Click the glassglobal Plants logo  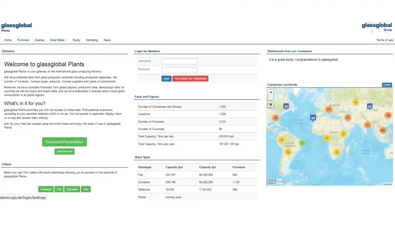pyautogui.click(x=17, y=27)
